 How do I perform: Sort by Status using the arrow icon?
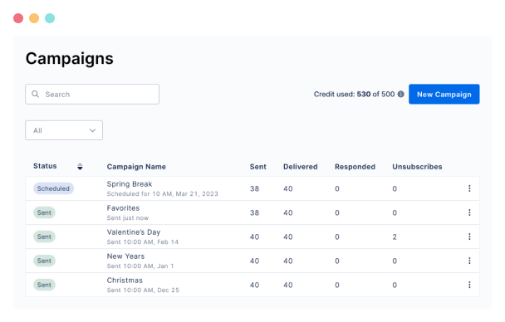tap(80, 167)
